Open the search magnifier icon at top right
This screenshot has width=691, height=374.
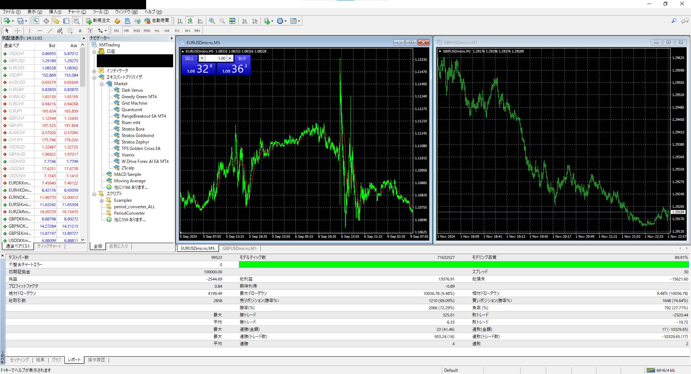[x=674, y=21]
